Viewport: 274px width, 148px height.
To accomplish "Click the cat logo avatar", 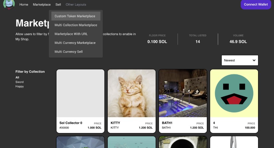I will [9, 4].
